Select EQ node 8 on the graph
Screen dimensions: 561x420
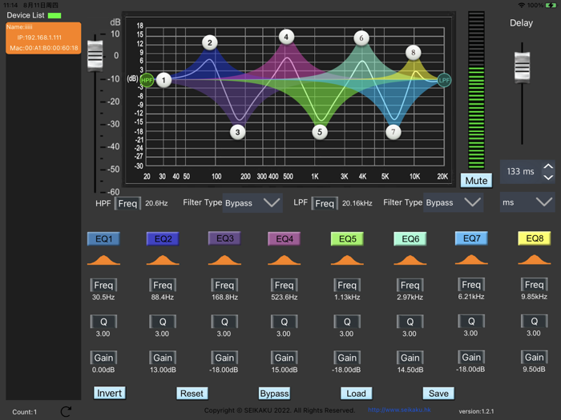pos(414,53)
